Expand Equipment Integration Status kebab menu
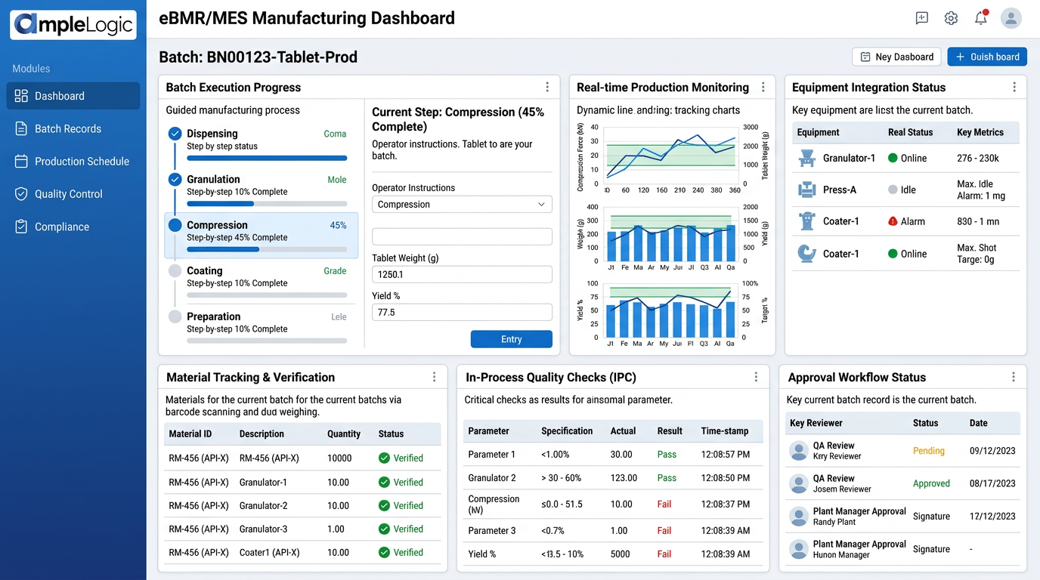 (x=1014, y=88)
